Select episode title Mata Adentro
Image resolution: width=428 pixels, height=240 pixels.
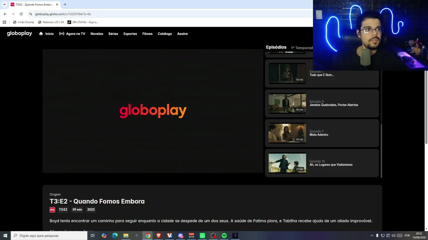coord(319,135)
